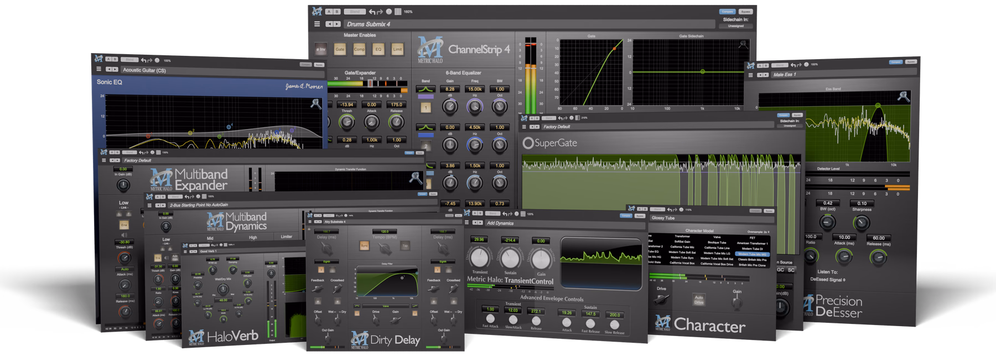Toggle EQ band 1 enable button

(426, 108)
